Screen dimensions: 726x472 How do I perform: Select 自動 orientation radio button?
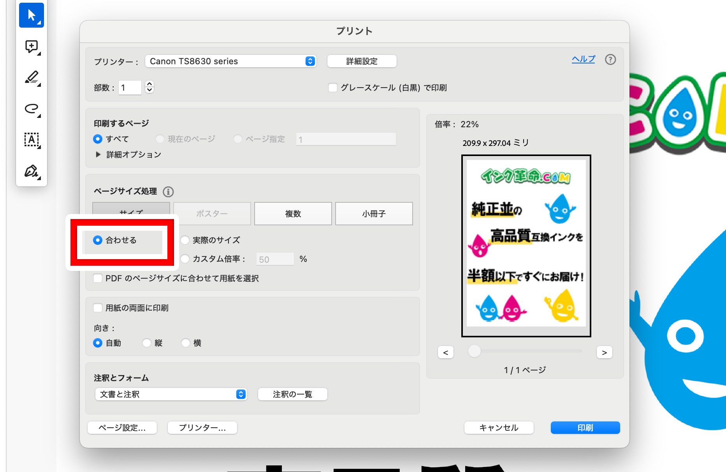[98, 343]
